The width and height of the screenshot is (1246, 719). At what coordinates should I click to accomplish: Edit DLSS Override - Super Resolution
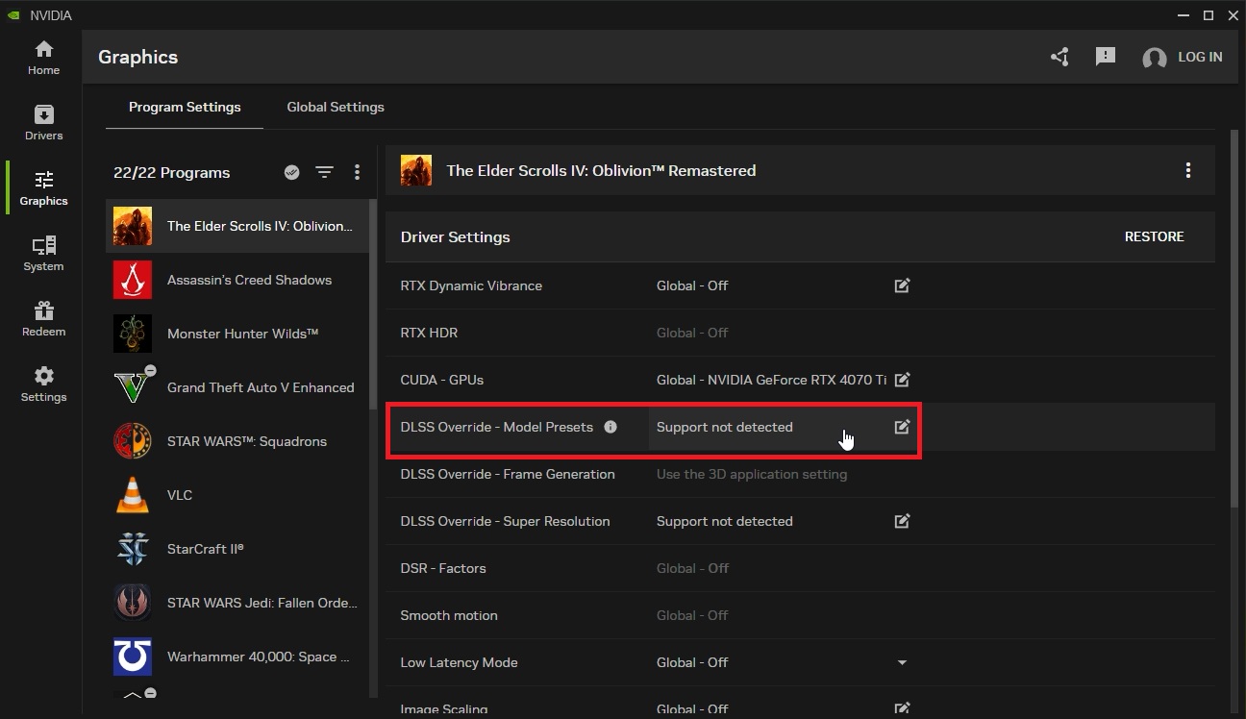(902, 521)
